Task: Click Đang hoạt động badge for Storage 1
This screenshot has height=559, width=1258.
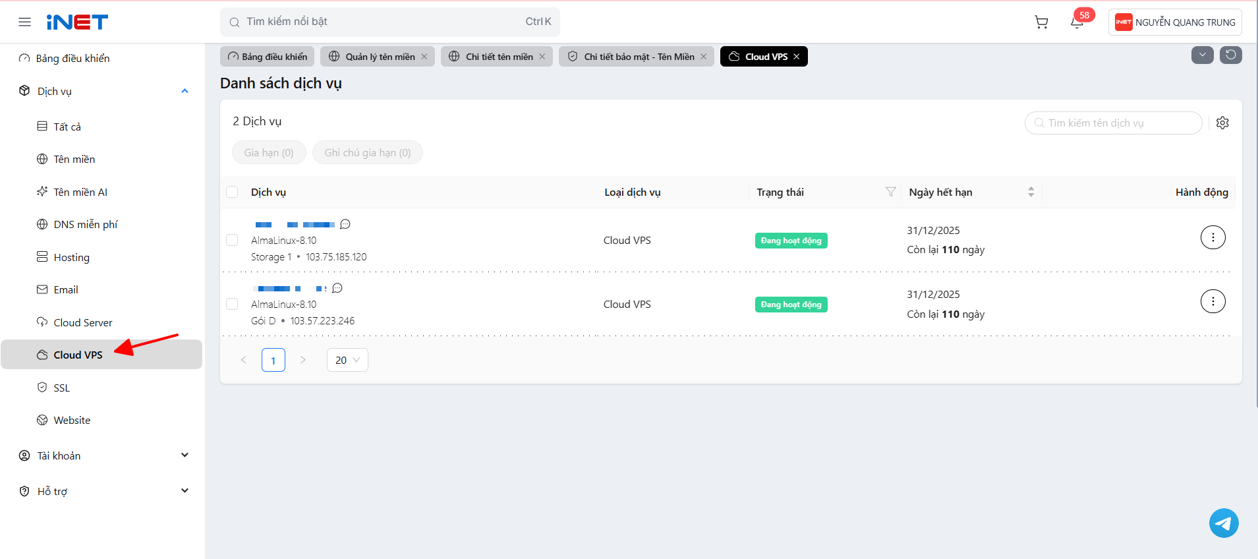Action: pos(791,241)
